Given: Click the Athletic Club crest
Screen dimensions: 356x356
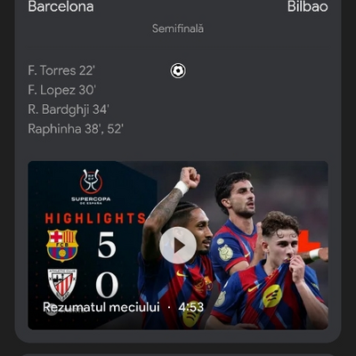Looking at the screenshot, I should [x=62, y=285].
